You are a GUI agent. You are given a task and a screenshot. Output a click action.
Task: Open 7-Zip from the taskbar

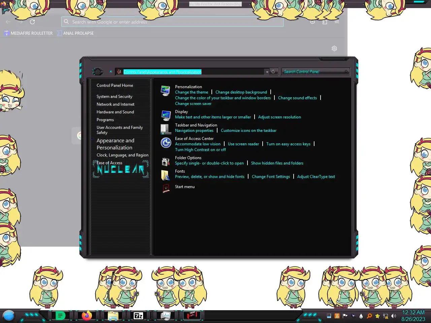138,316
